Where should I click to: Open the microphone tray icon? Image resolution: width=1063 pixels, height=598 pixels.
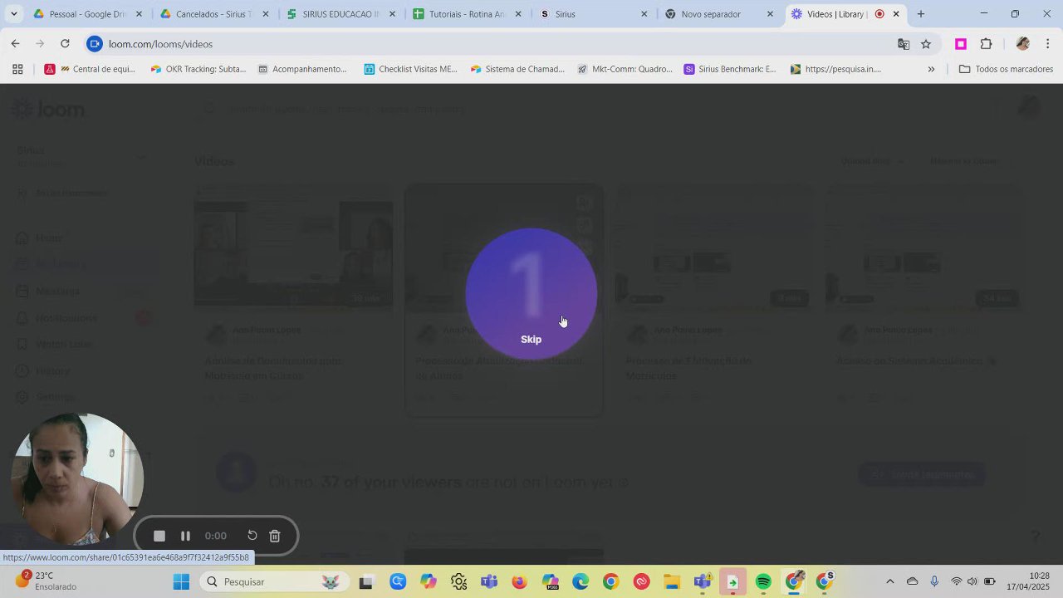click(x=934, y=581)
